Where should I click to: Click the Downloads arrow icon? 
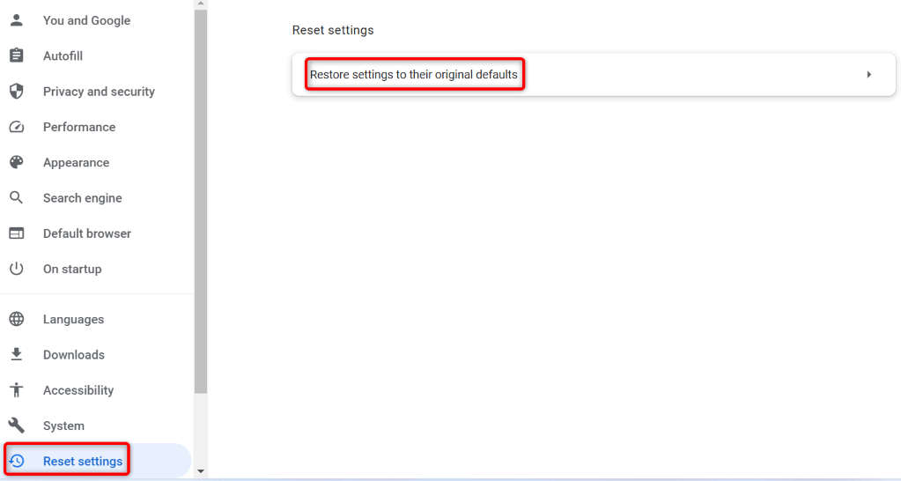16,354
